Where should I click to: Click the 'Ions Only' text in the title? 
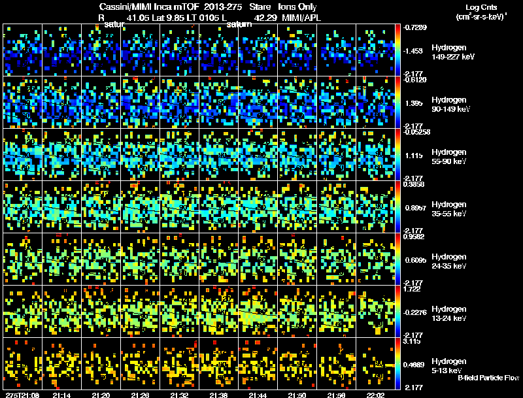(297, 7)
